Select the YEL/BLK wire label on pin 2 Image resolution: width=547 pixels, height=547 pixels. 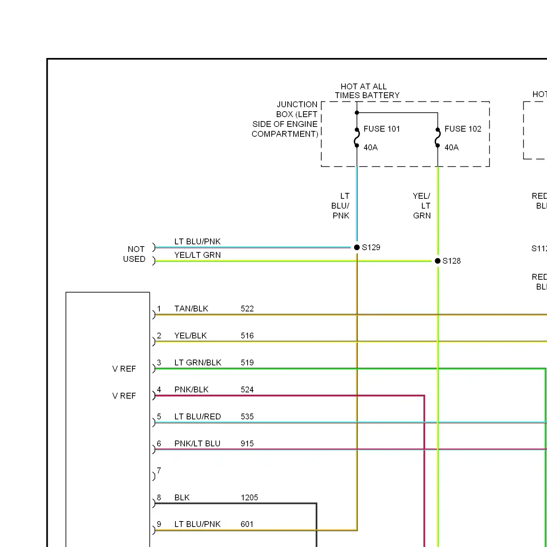(x=190, y=336)
